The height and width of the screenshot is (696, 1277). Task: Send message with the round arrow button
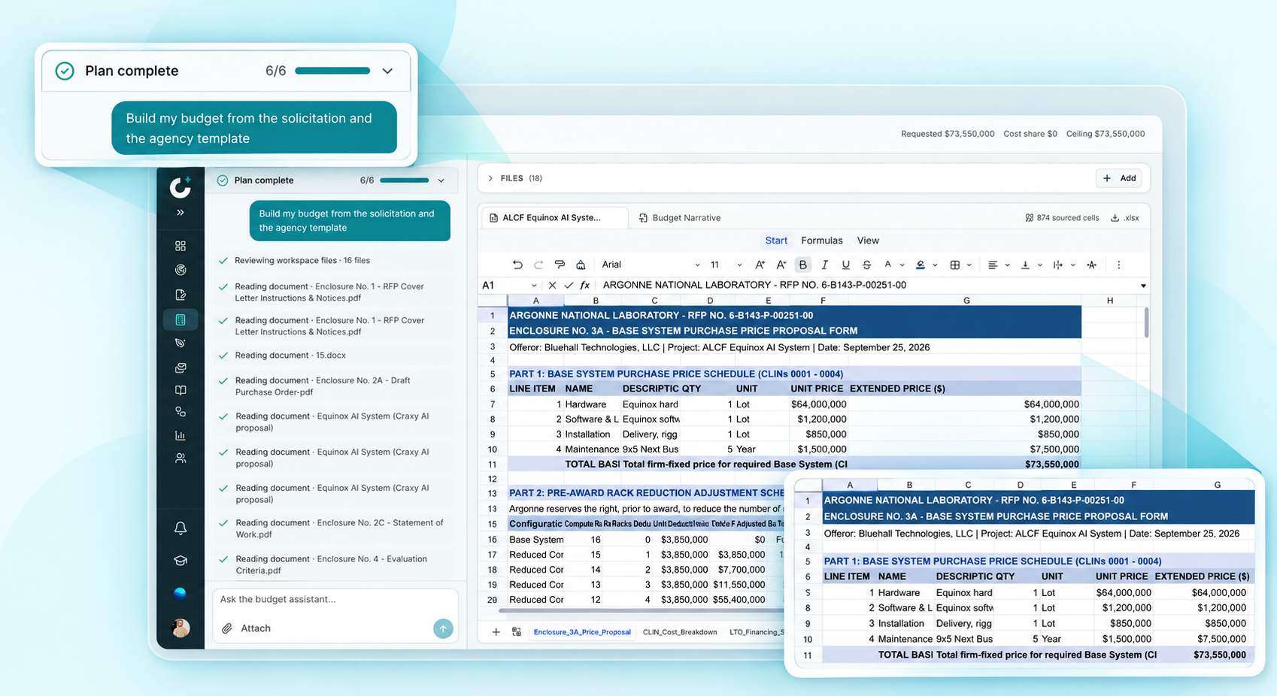click(443, 628)
